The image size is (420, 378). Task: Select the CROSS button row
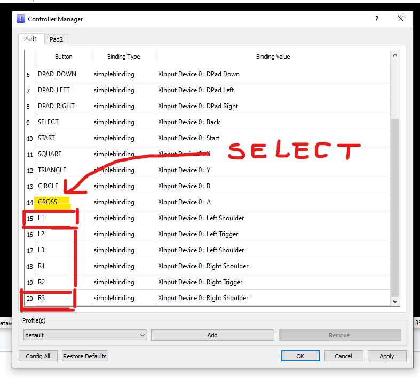pyautogui.click(x=63, y=202)
